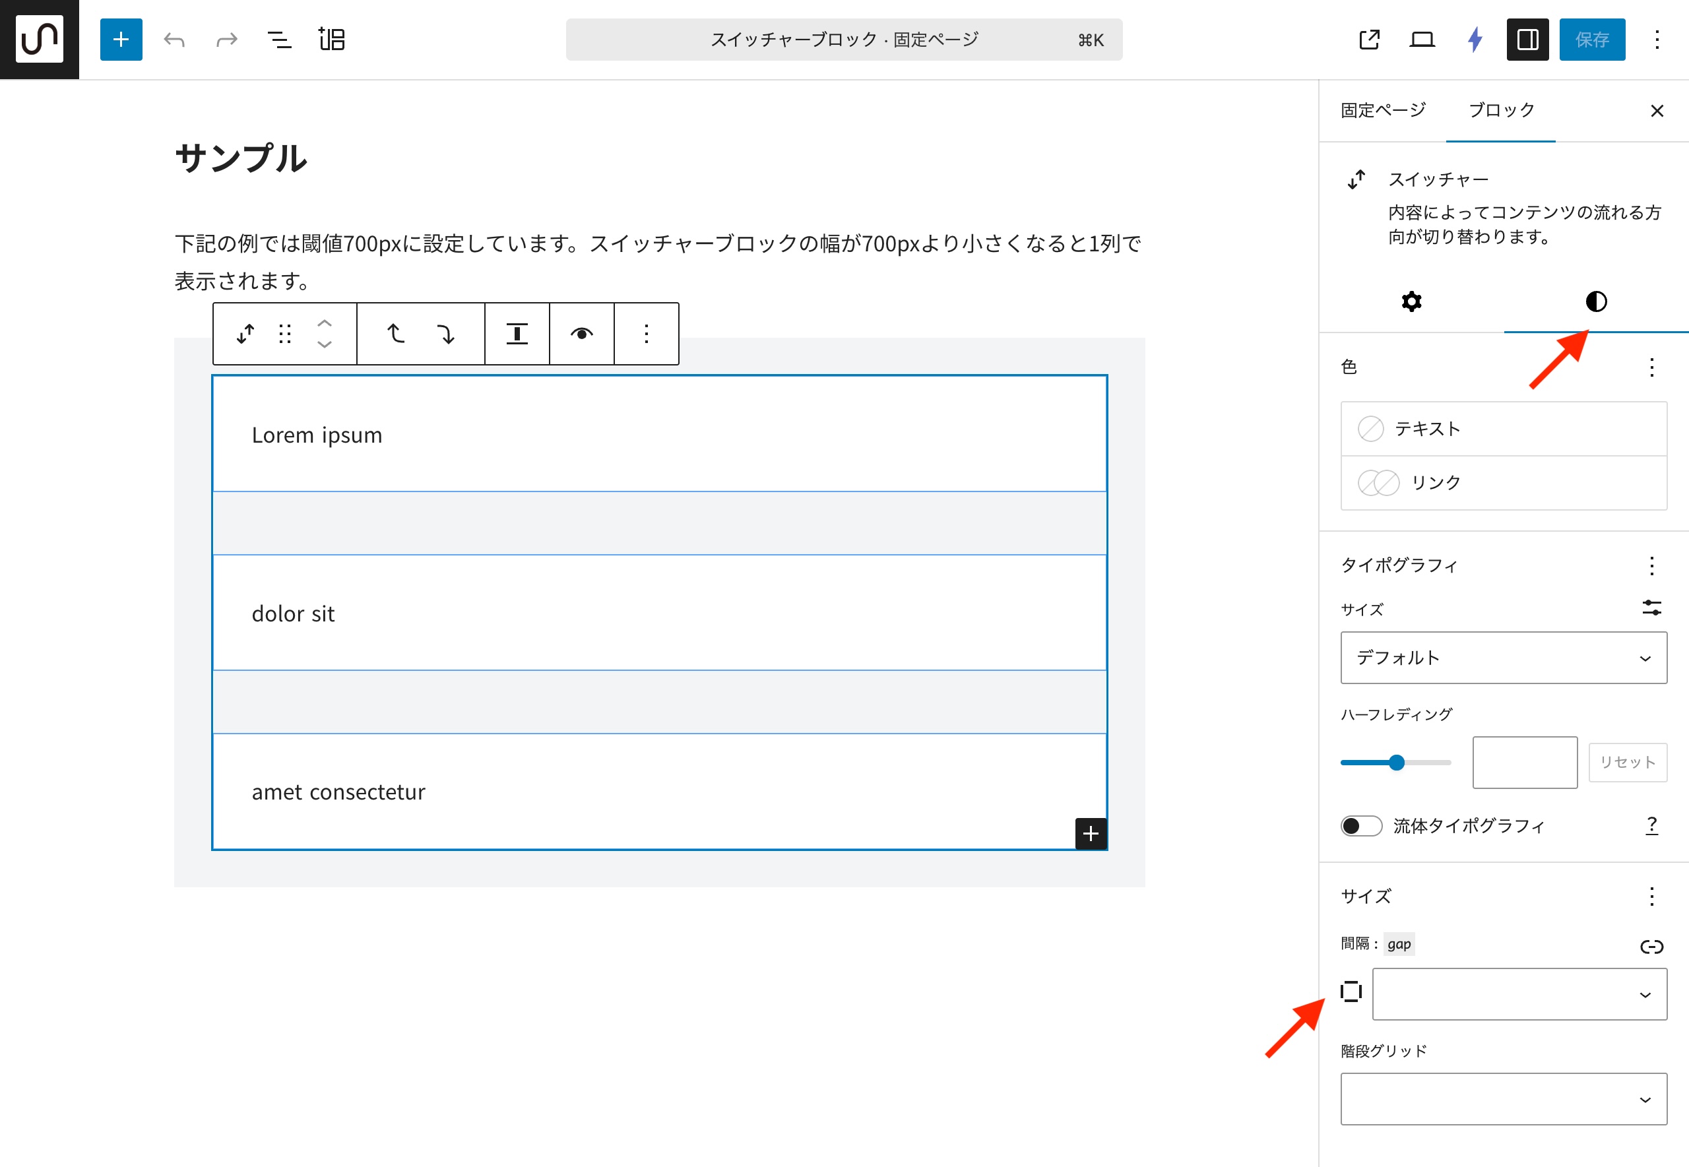Click the vertical alignment toolbar icon
The image size is (1689, 1167).
[517, 334]
